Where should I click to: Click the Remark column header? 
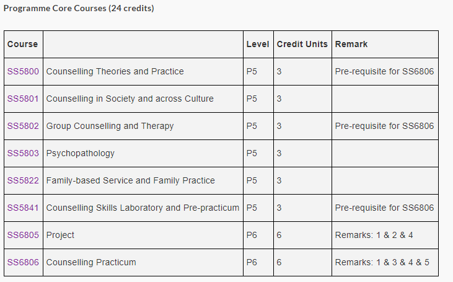(x=351, y=44)
